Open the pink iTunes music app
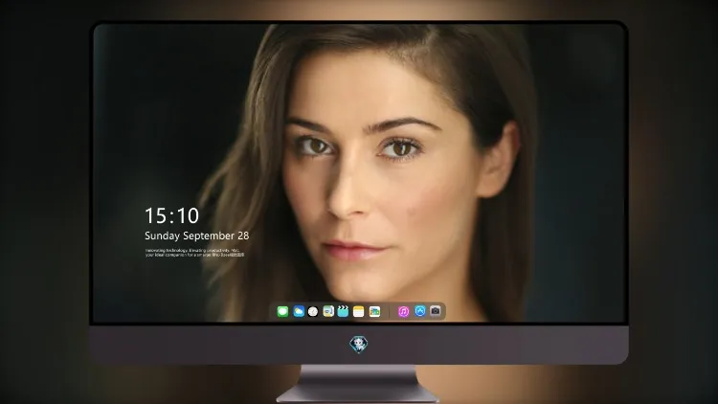Screen dimensions: 718x404 403,311
